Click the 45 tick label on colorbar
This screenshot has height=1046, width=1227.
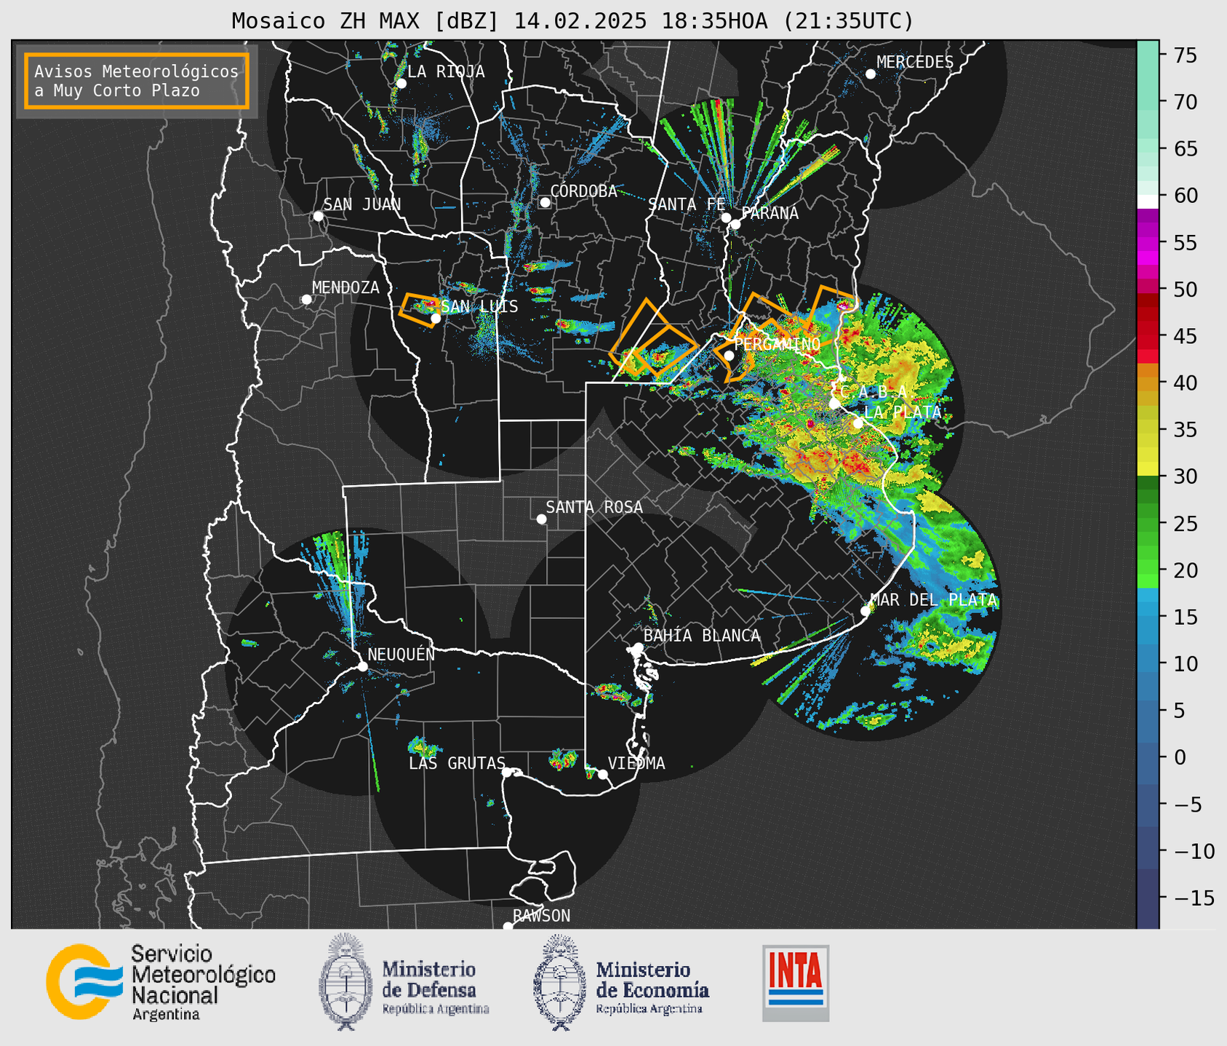[1186, 336]
